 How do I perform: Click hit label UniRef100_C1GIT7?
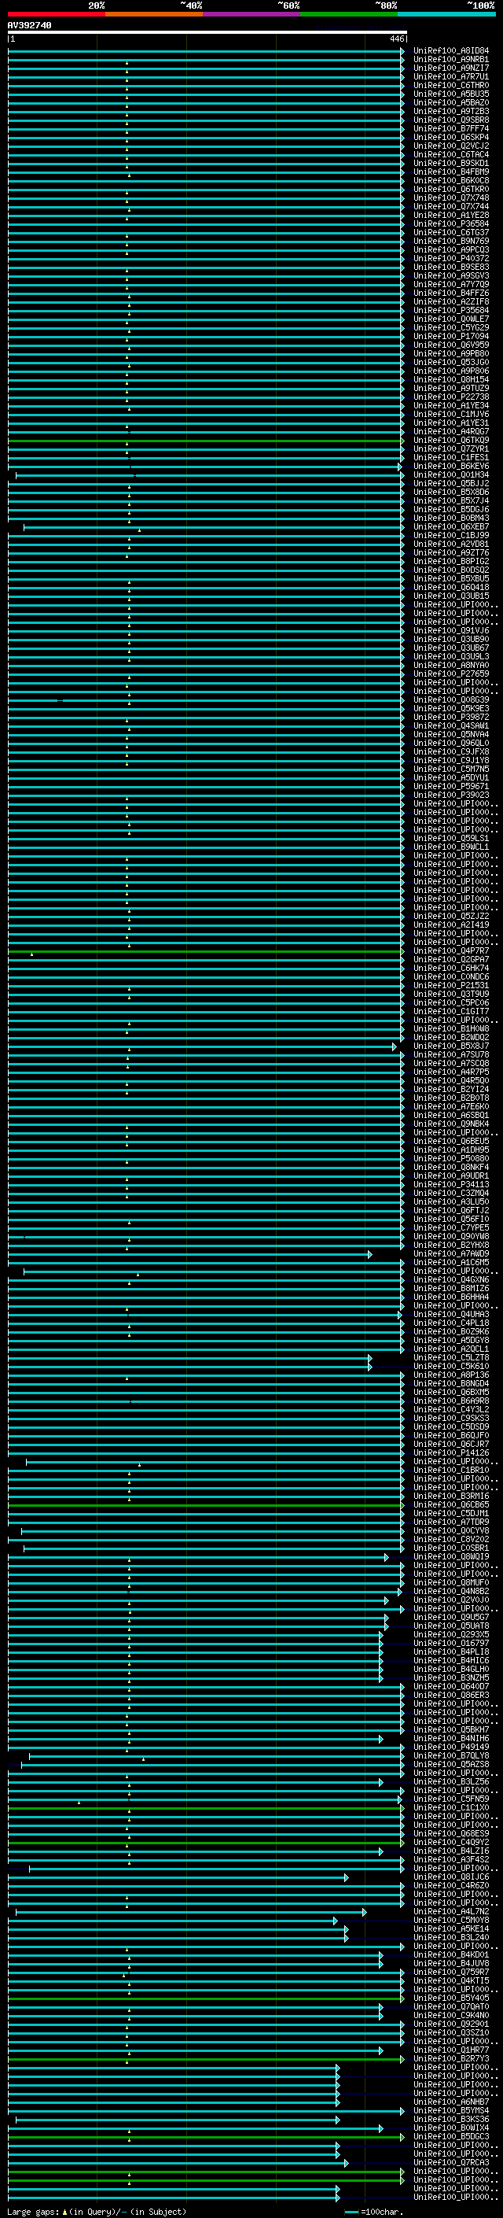(x=450, y=1012)
